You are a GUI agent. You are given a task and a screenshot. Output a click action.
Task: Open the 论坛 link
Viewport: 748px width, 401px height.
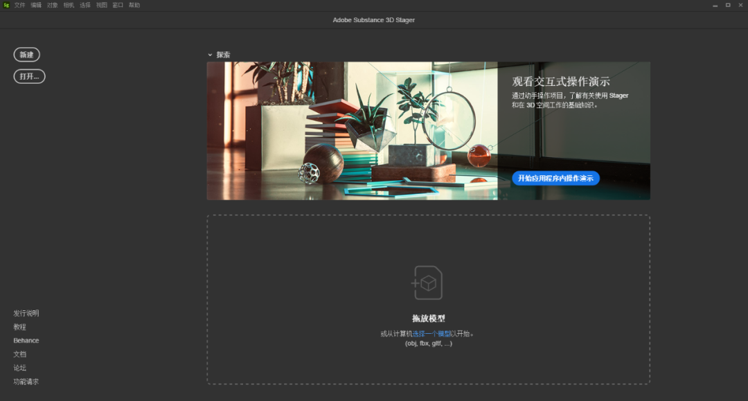[x=19, y=368]
